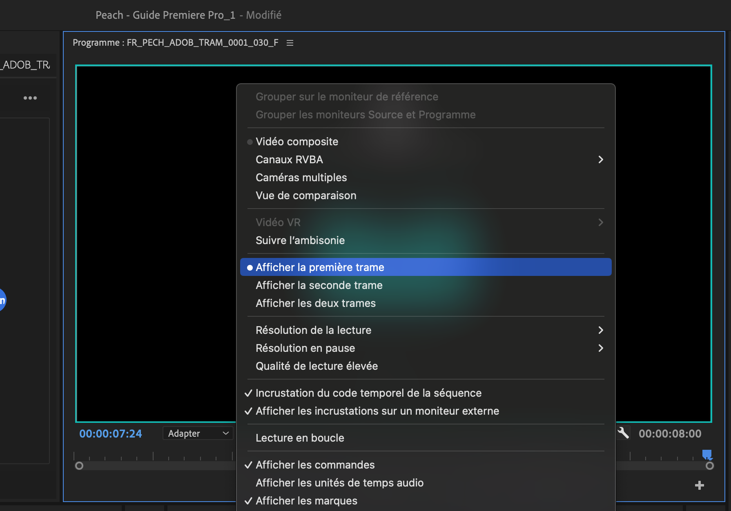This screenshot has height=511, width=731.
Task: Click the blue playhead marker on the time ruler
Action: coord(706,454)
